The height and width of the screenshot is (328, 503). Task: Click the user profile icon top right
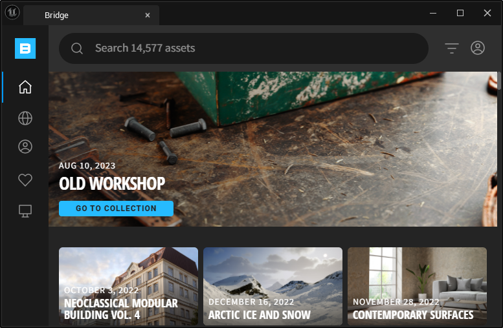pyautogui.click(x=478, y=48)
